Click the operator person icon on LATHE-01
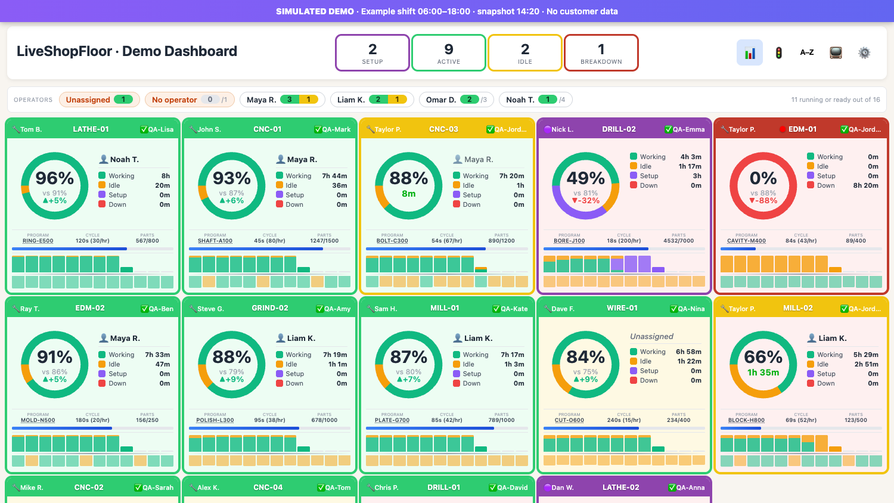Viewport: 894px width, 503px height. coord(104,160)
